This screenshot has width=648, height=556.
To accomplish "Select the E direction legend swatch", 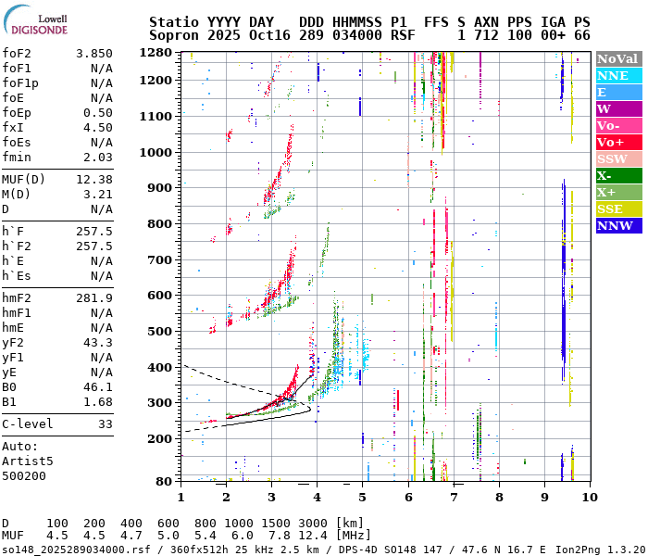I will (618, 92).
